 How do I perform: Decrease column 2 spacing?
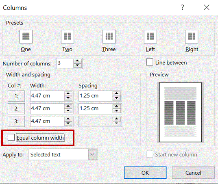pyautogui.click(x=116, y=110)
